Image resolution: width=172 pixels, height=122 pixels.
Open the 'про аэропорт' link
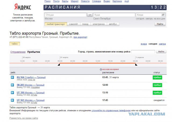(80, 37)
